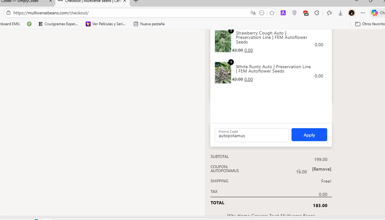This screenshot has height=220, width=385.
Task: Open the Favorites list icon
Action: (329, 13)
